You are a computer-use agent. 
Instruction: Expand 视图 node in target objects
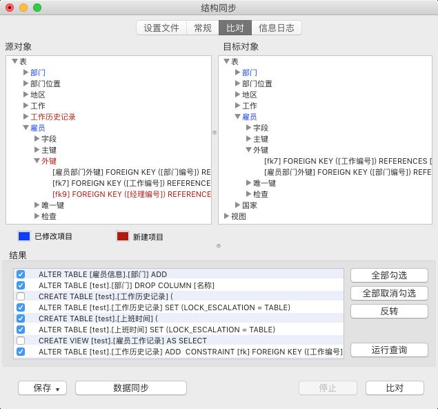(227, 216)
